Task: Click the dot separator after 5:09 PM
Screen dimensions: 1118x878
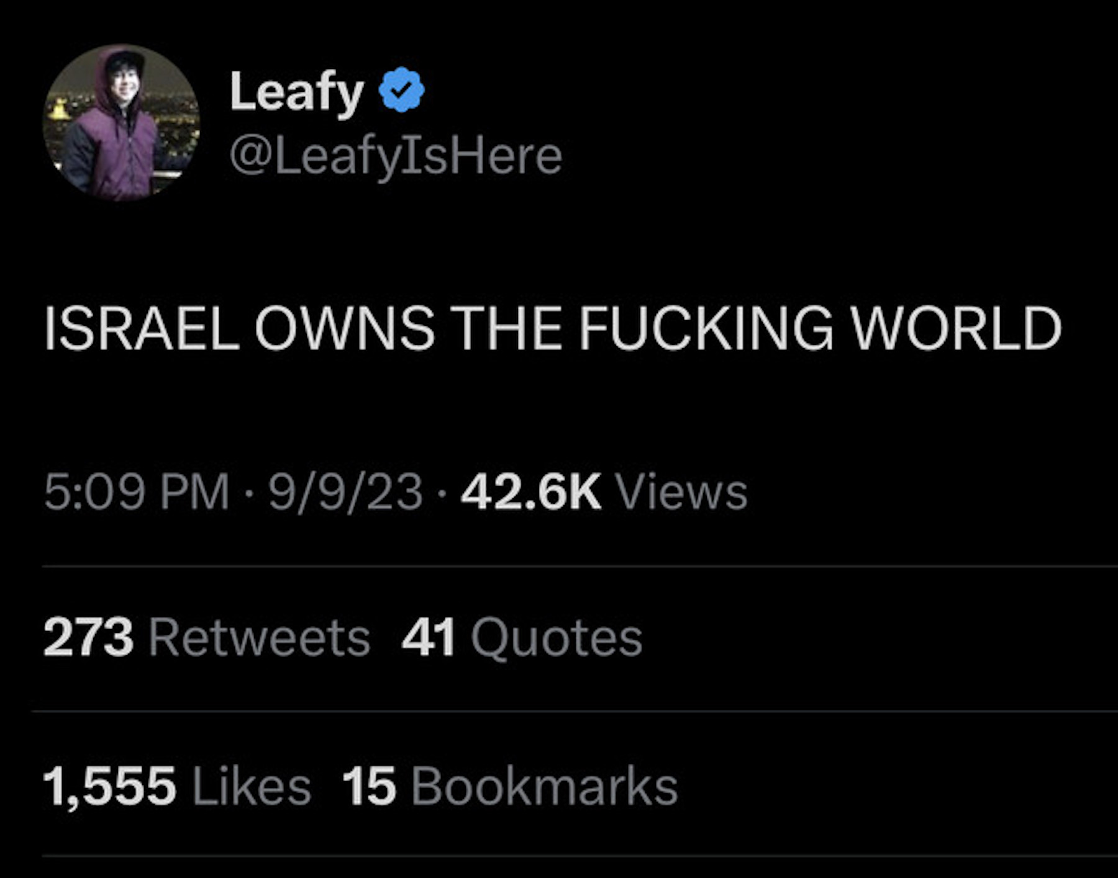Action: [x=248, y=493]
